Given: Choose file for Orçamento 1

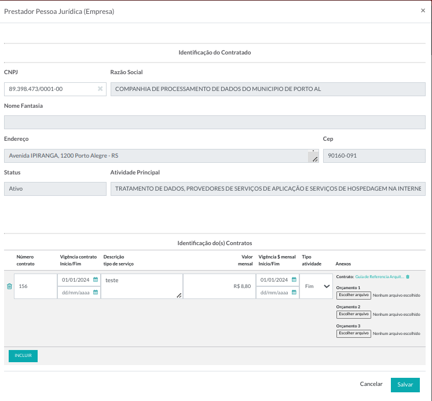Looking at the screenshot, I should click(354, 295).
